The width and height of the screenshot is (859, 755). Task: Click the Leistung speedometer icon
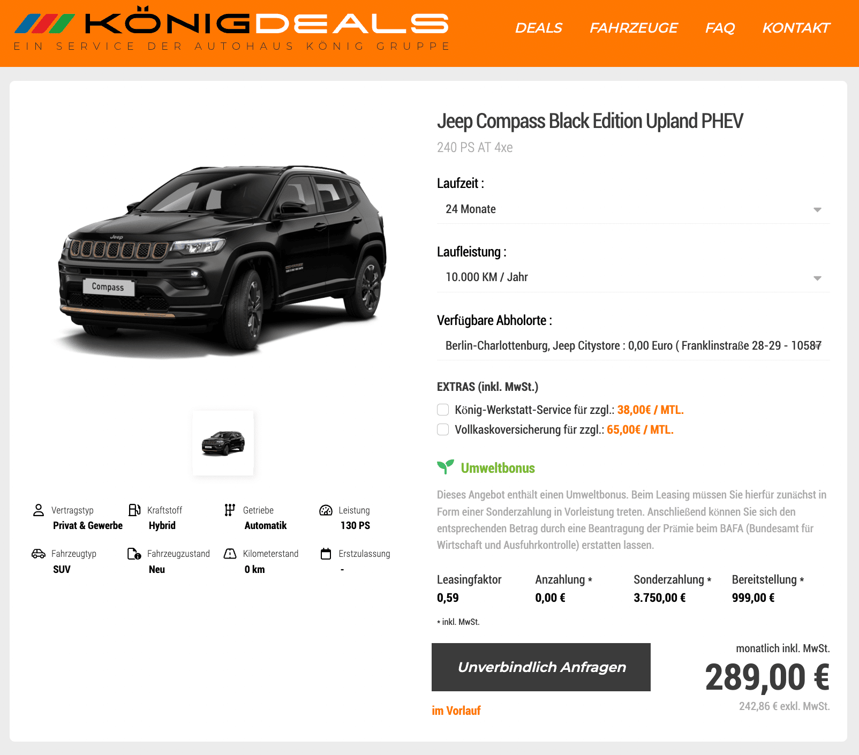(326, 510)
